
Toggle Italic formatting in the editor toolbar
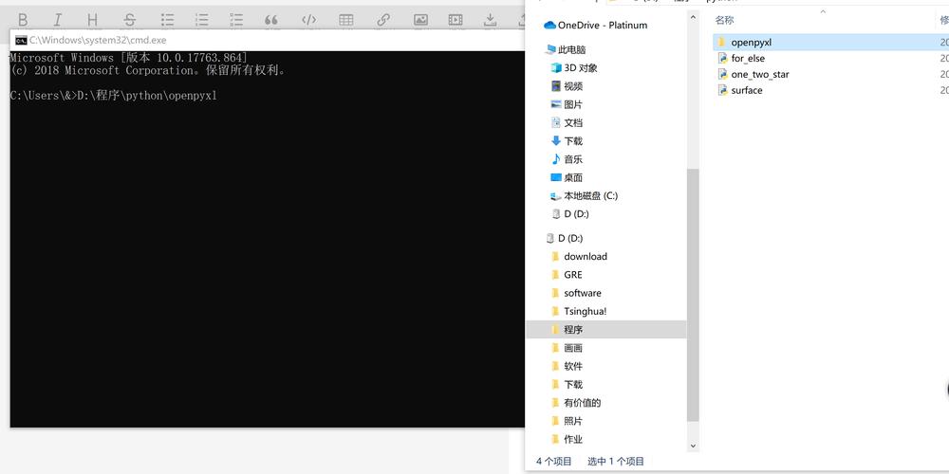coord(58,20)
